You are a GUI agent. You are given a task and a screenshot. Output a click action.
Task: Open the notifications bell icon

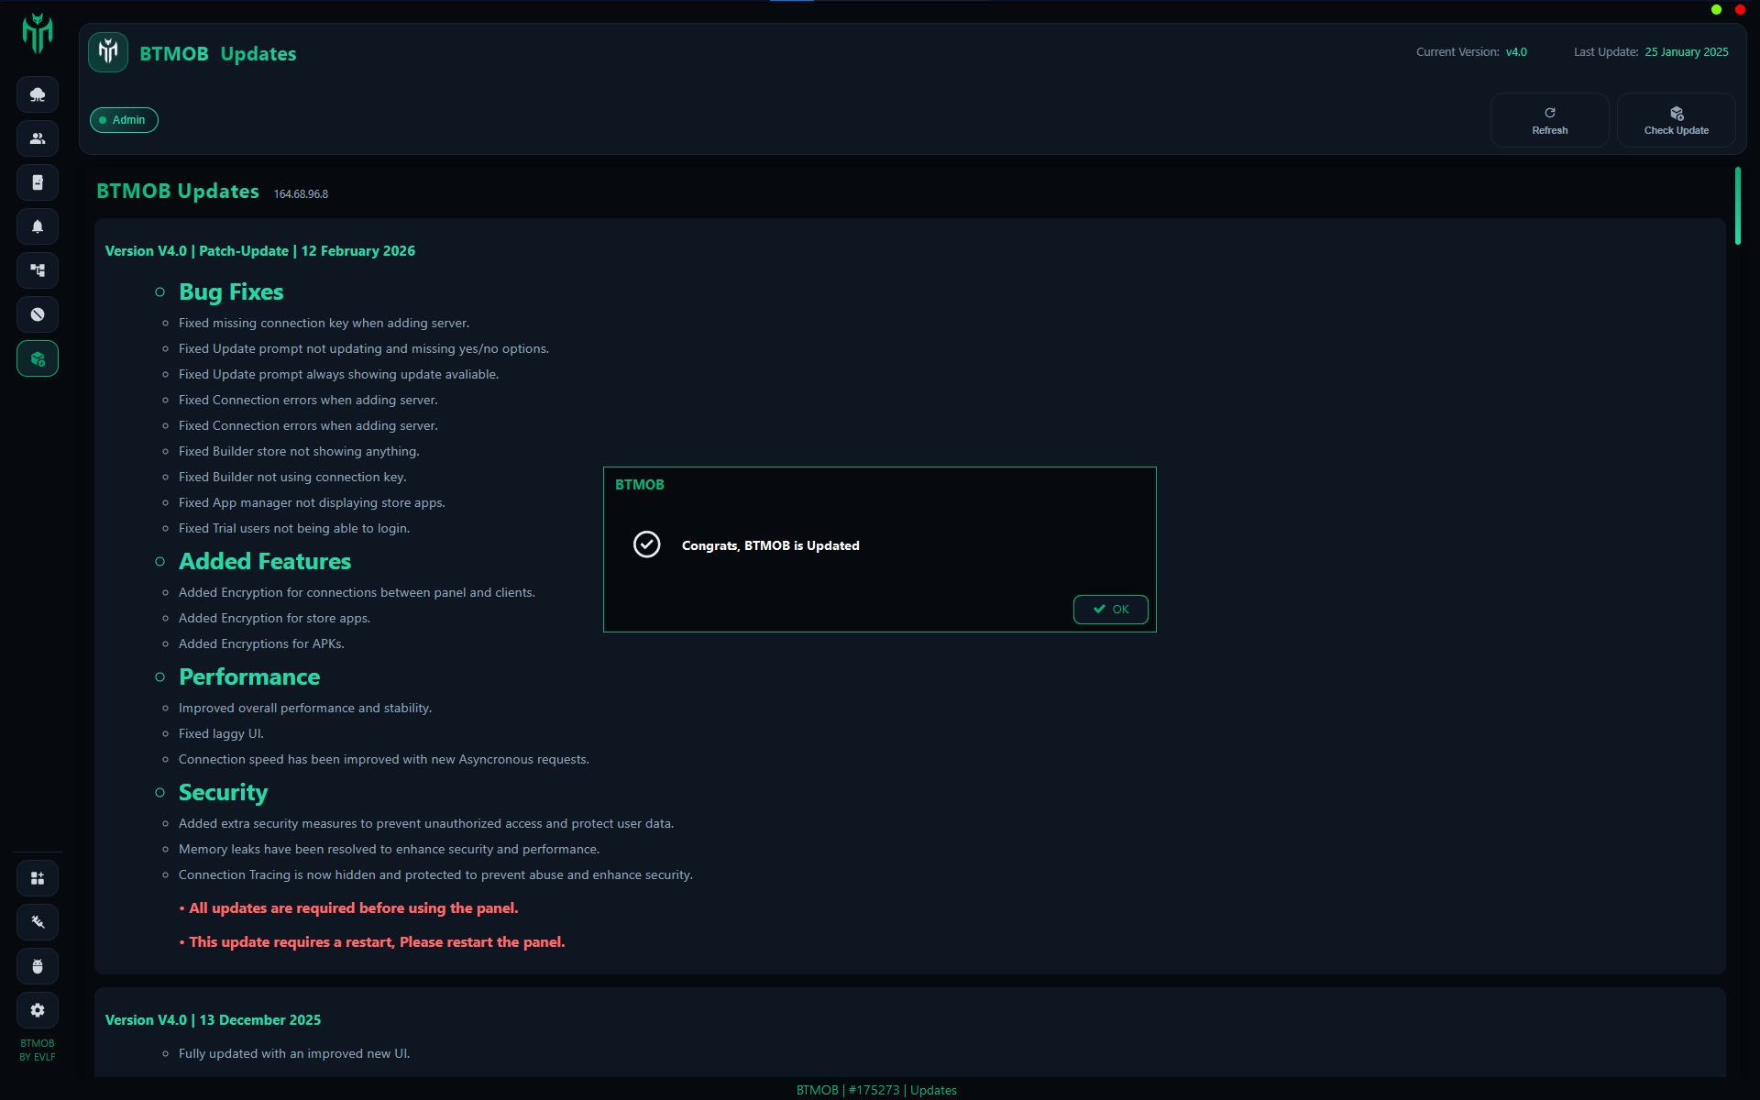coord(38,226)
